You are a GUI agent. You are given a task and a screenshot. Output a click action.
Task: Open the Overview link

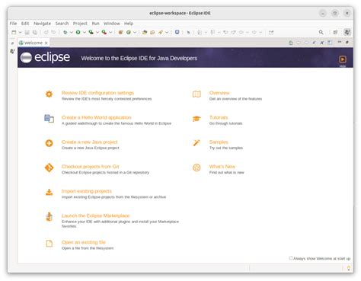[x=219, y=93]
